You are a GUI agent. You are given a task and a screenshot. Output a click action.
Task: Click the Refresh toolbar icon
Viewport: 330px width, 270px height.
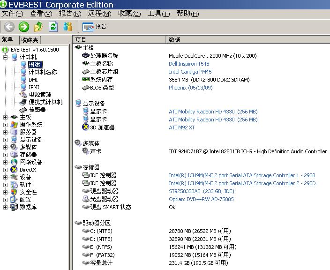[x=53, y=27]
